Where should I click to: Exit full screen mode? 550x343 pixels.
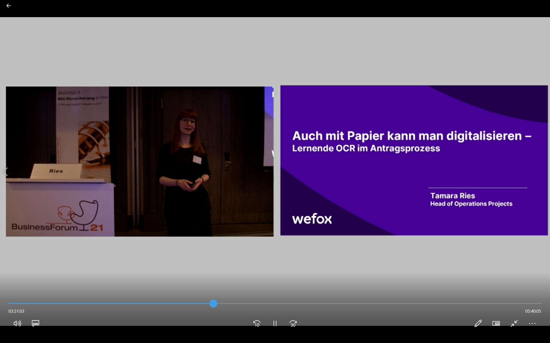[514, 323]
